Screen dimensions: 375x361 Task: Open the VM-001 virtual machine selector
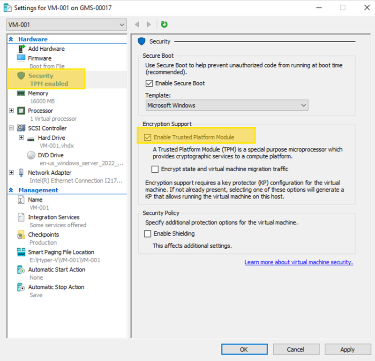click(67, 24)
